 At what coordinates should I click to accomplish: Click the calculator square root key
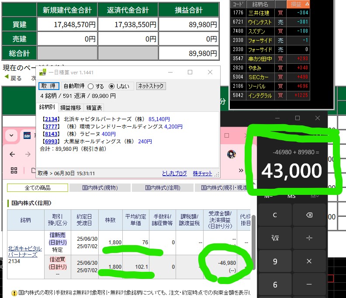coord(275,238)
